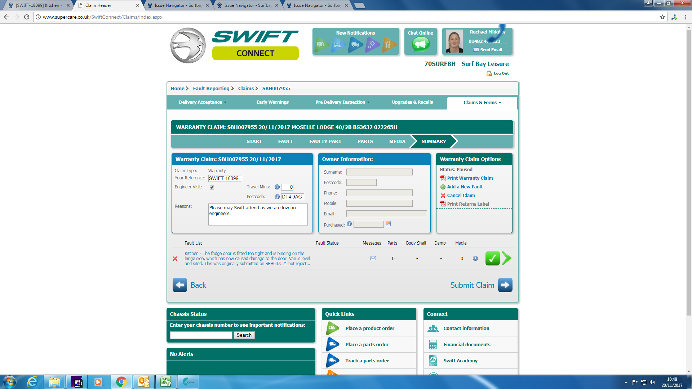Click the green tick icon on the fault row
This screenshot has height=389, width=692.
pos(492,258)
